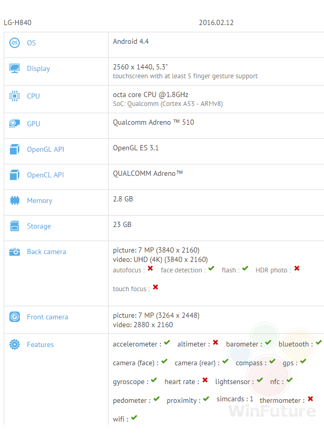This screenshot has width=324, height=442.
Task: Click the green check next to face detection
Action: click(211, 269)
